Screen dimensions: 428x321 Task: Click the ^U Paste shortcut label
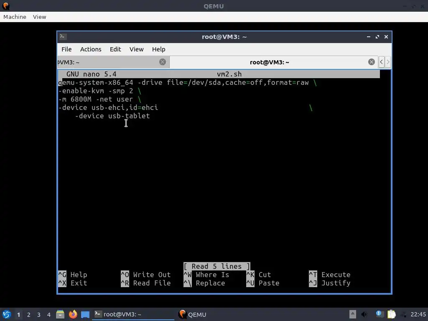pyautogui.click(x=262, y=283)
